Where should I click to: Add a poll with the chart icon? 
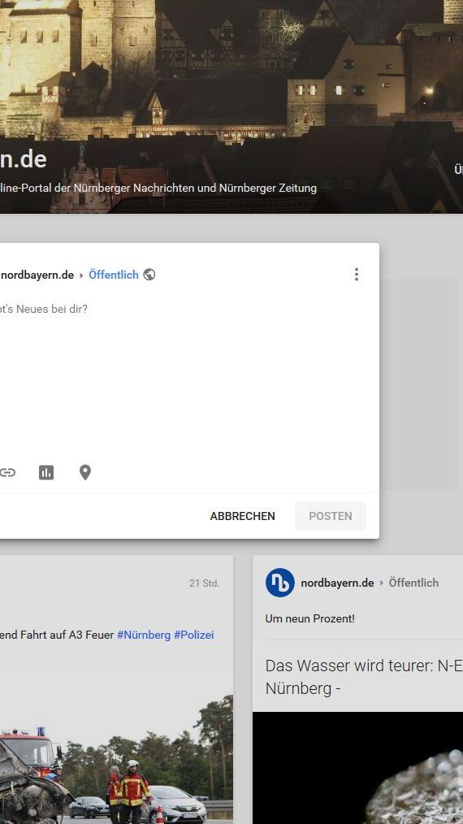click(x=46, y=472)
